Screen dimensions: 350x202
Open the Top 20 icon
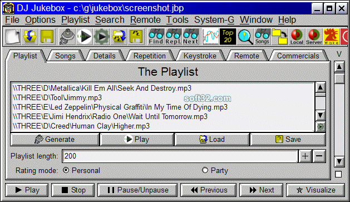coord(228,36)
